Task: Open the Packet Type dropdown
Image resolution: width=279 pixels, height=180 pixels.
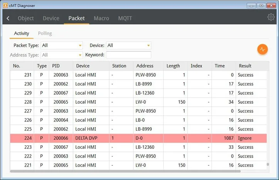Action: coord(62,45)
